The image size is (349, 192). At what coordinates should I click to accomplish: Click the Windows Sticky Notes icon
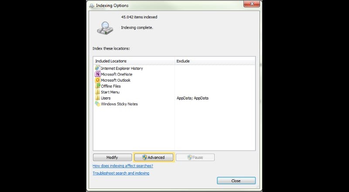97,104
